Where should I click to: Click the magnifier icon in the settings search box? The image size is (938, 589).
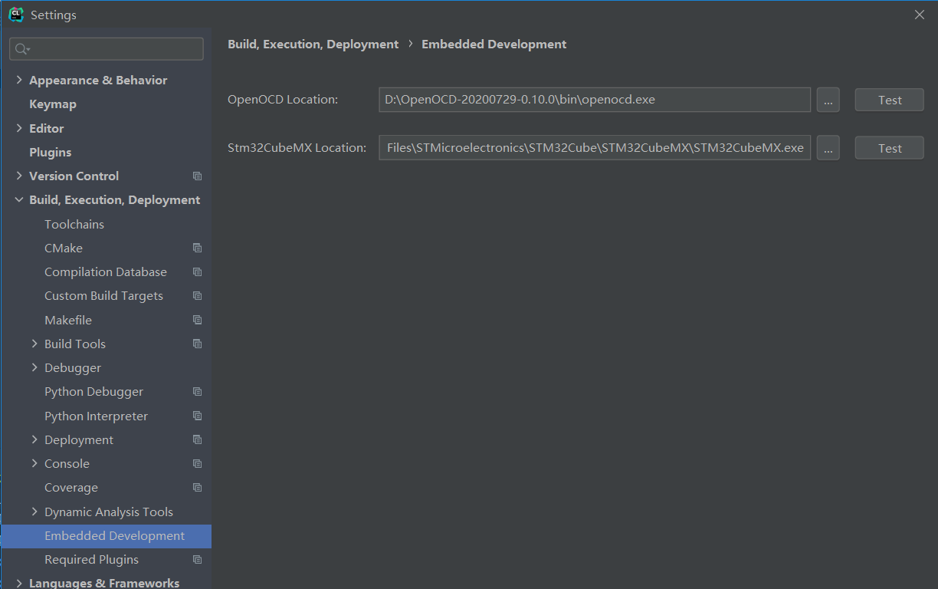(x=19, y=48)
